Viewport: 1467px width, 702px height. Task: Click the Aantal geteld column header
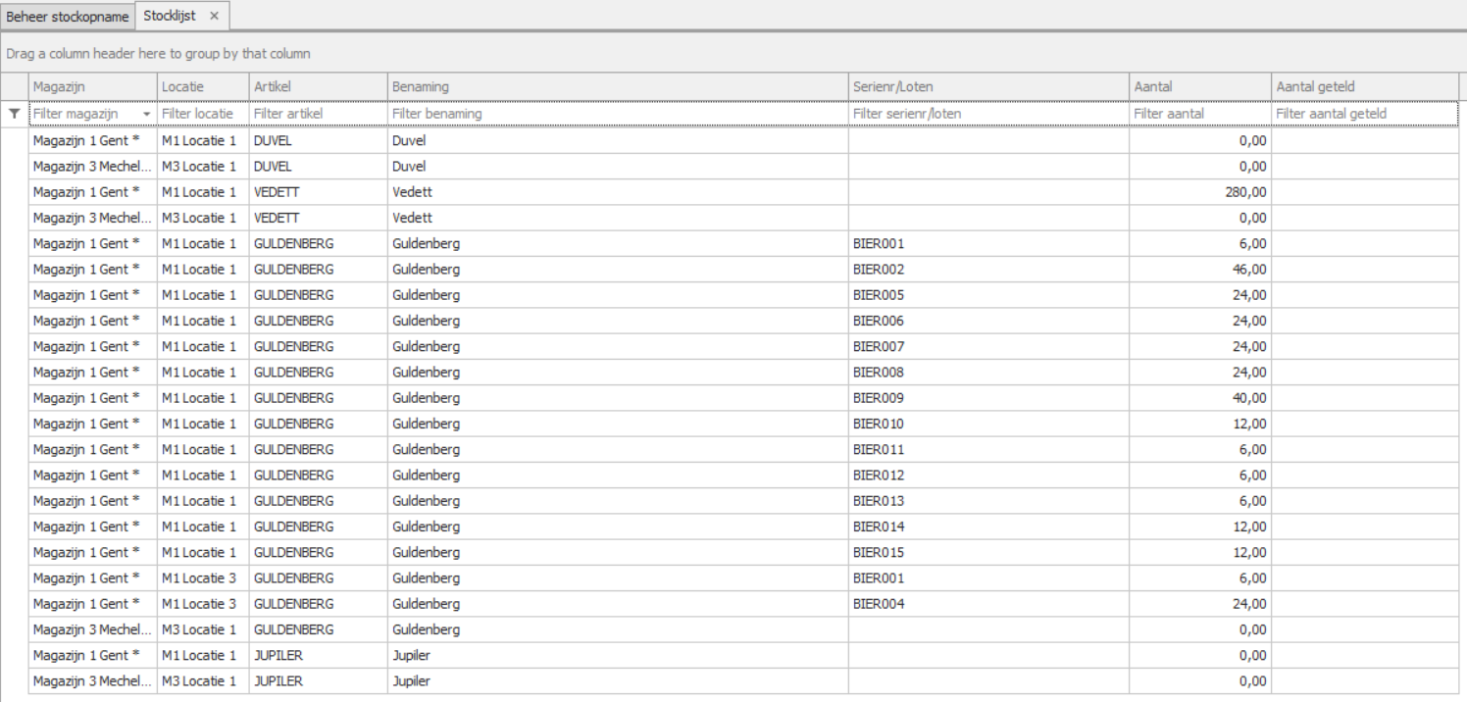coord(1363,87)
